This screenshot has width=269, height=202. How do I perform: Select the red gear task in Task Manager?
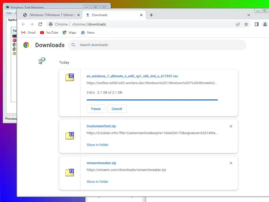[14, 40]
